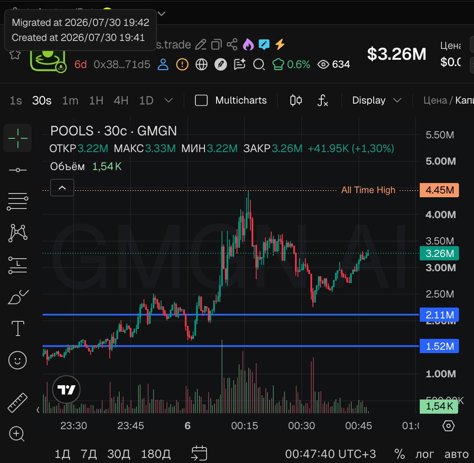Click the contract address 0x38...71d5
The image size is (474, 463).
coord(122,64)
